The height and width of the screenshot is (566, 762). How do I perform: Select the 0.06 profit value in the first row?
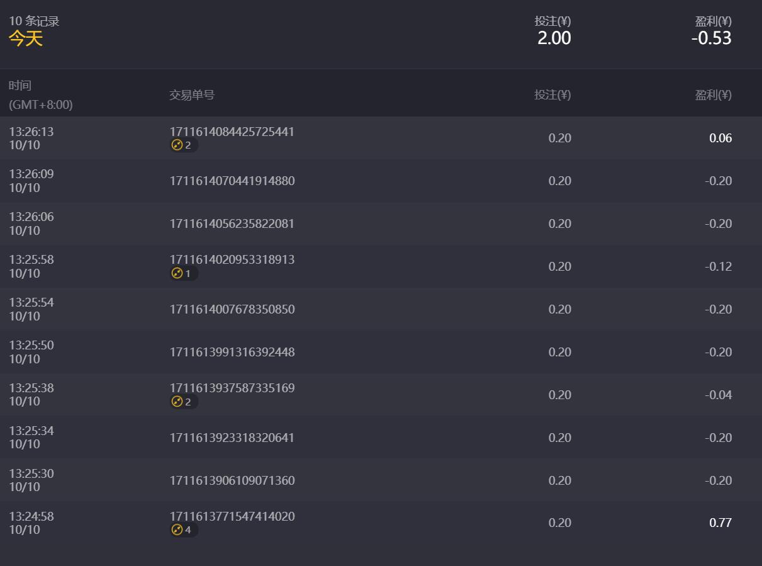(x=720, y=139)
